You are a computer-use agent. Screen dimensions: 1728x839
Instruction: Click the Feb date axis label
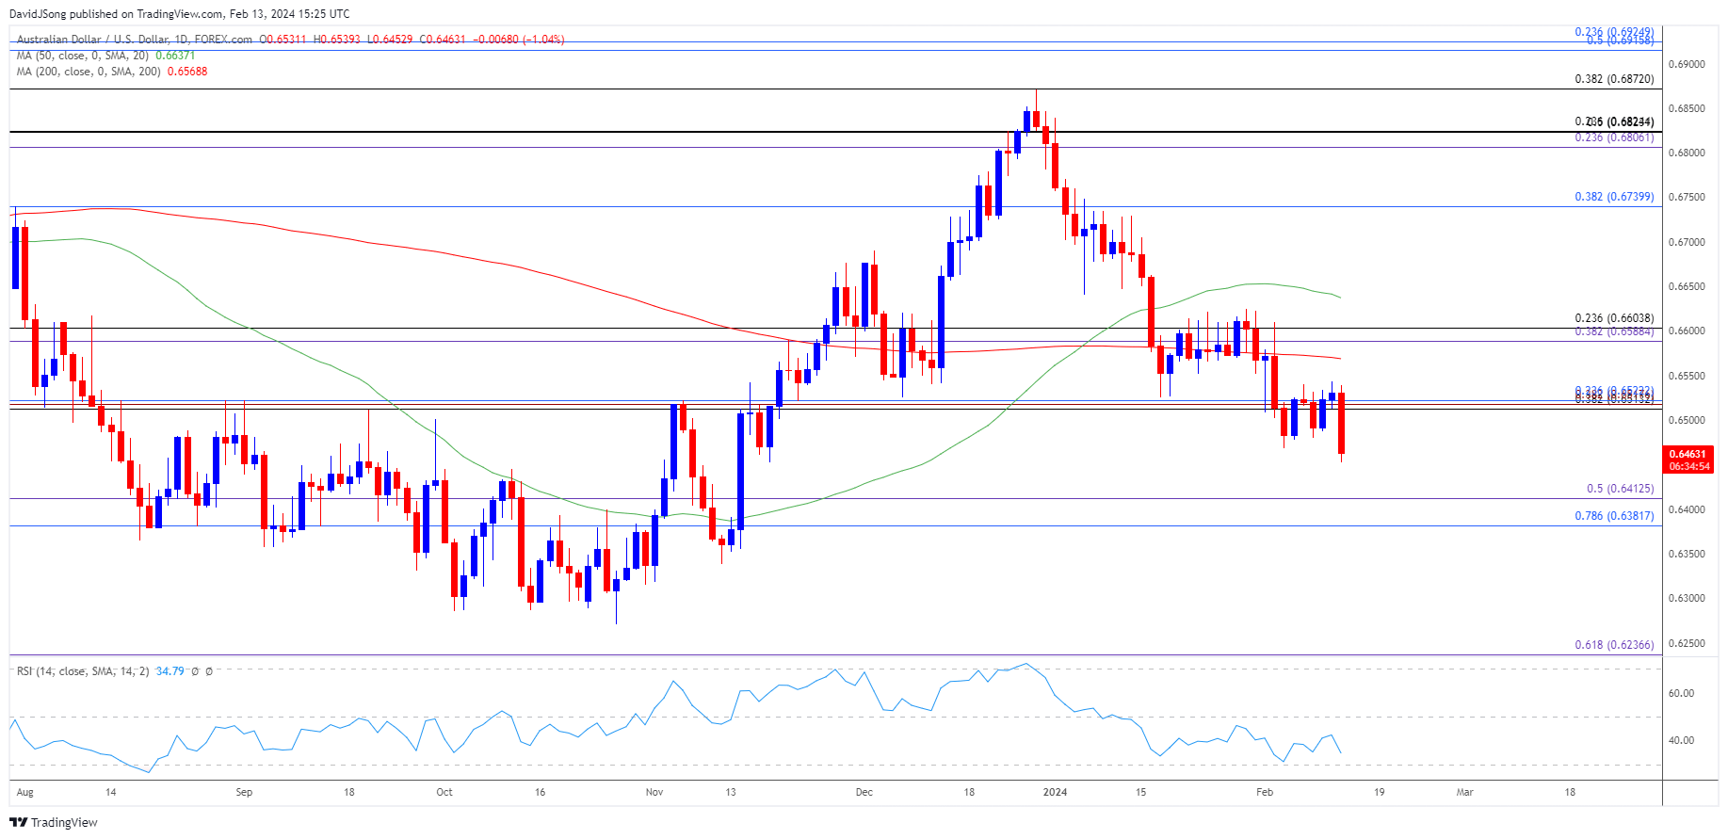tap(1265, 792)
